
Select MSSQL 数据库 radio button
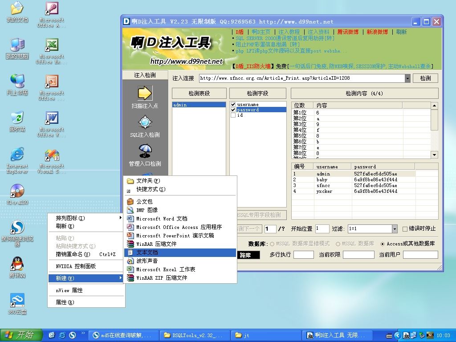coord(338,244)
